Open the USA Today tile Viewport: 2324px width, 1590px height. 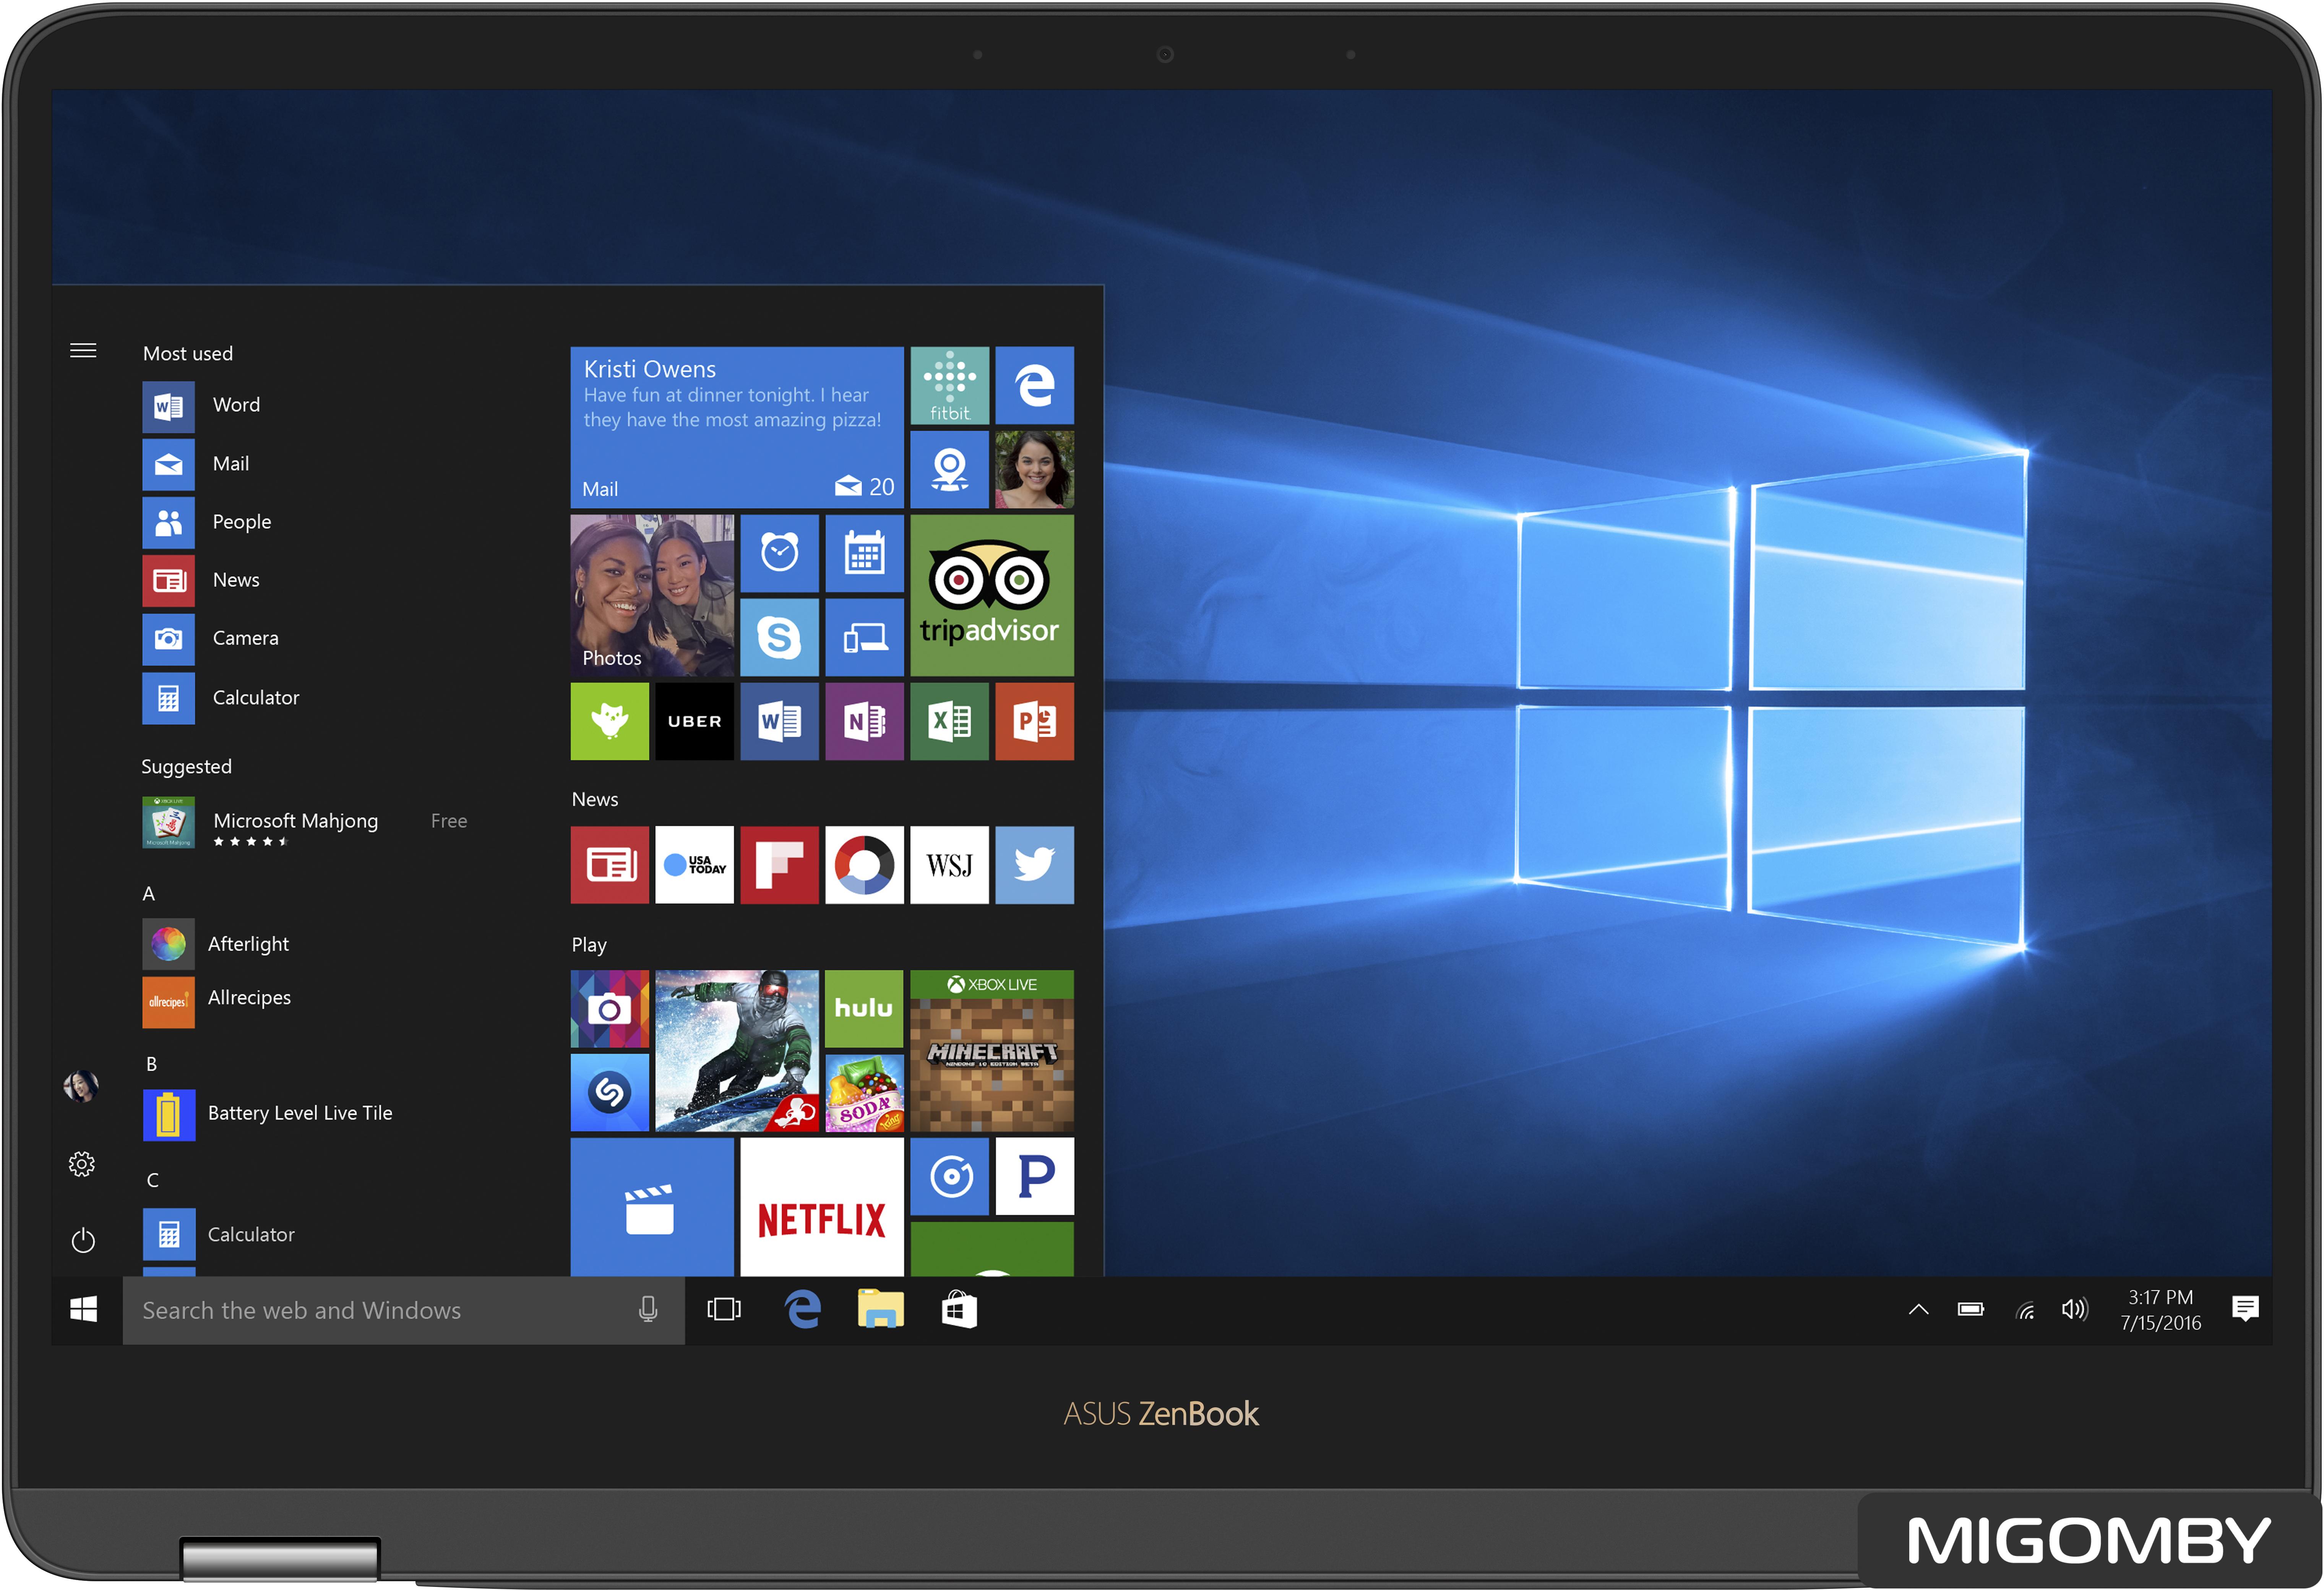coord(694,865)
